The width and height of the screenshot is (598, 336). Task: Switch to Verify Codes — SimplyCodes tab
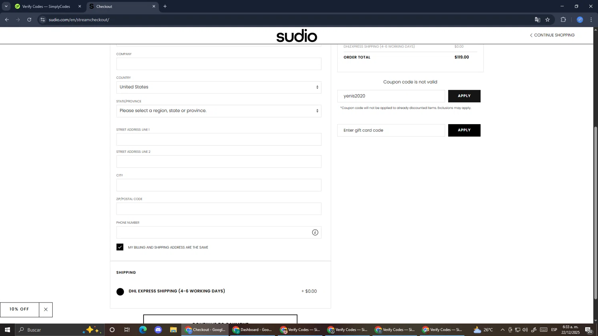47,6
